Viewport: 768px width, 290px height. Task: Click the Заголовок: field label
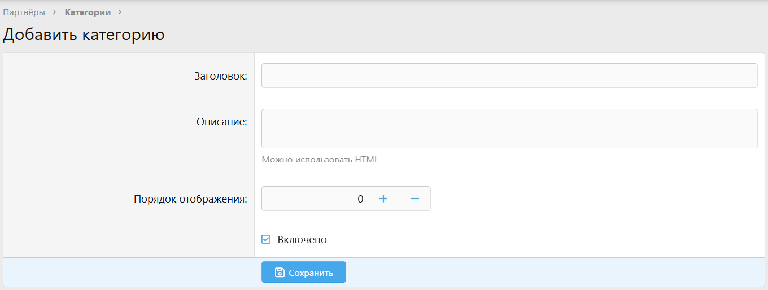click(x=221, y=76)
